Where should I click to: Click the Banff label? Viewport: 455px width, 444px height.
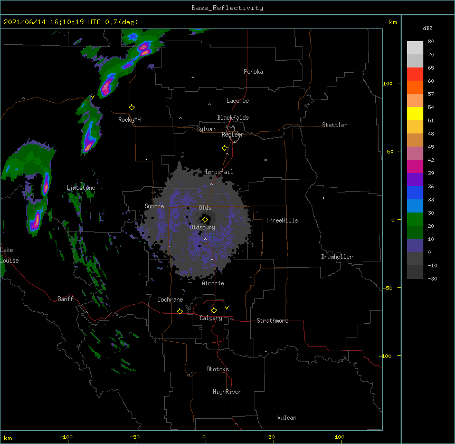click(65, 299)
